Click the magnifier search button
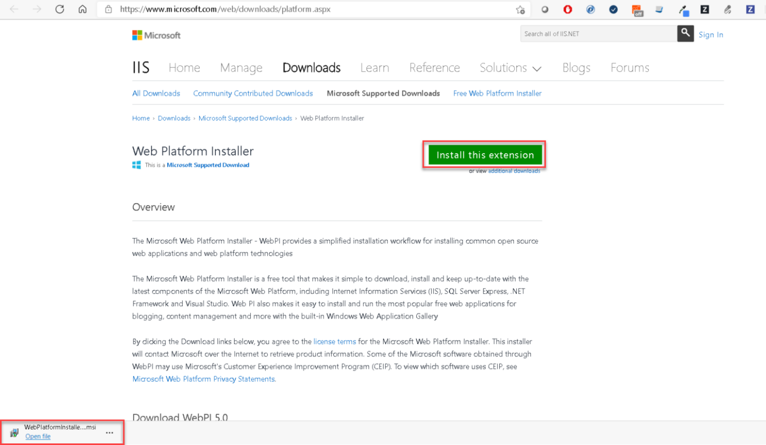The height and width of the screenshot is (445, 766). 685,33
